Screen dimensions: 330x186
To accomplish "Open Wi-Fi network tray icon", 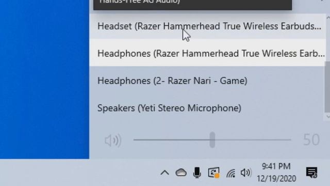I will point(230,173).
